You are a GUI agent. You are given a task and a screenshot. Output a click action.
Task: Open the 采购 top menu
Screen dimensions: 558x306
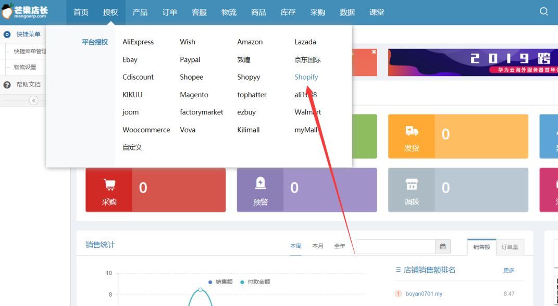pos(317,12)
